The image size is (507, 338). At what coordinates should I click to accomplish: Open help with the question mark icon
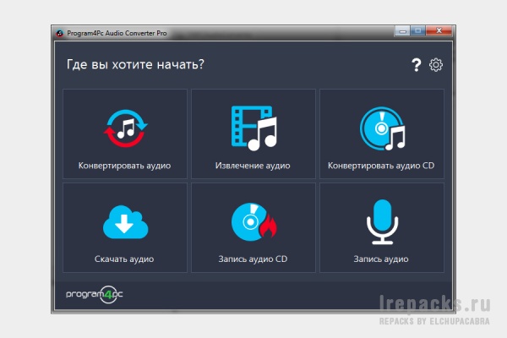416,65
